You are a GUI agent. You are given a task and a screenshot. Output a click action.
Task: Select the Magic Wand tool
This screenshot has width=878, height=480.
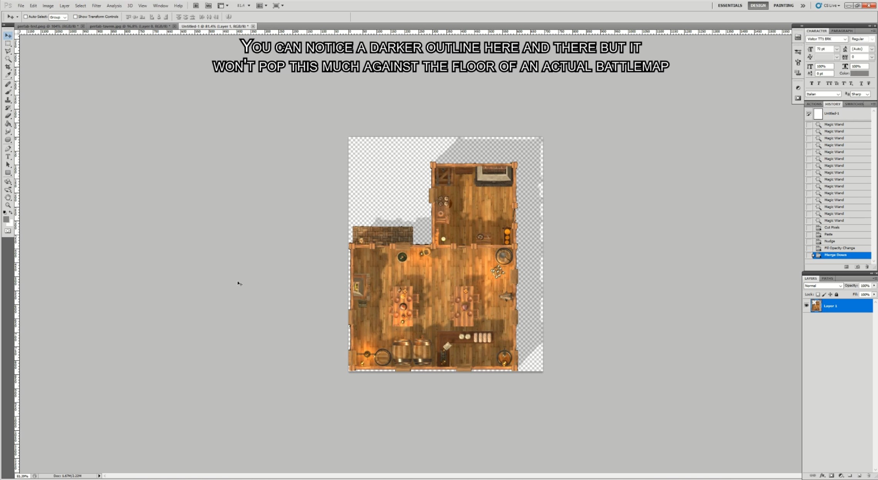(8, 59)
